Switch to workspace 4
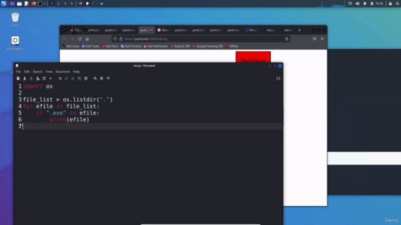401x225 pixels. pyautogui.click(x=71, y=4)
